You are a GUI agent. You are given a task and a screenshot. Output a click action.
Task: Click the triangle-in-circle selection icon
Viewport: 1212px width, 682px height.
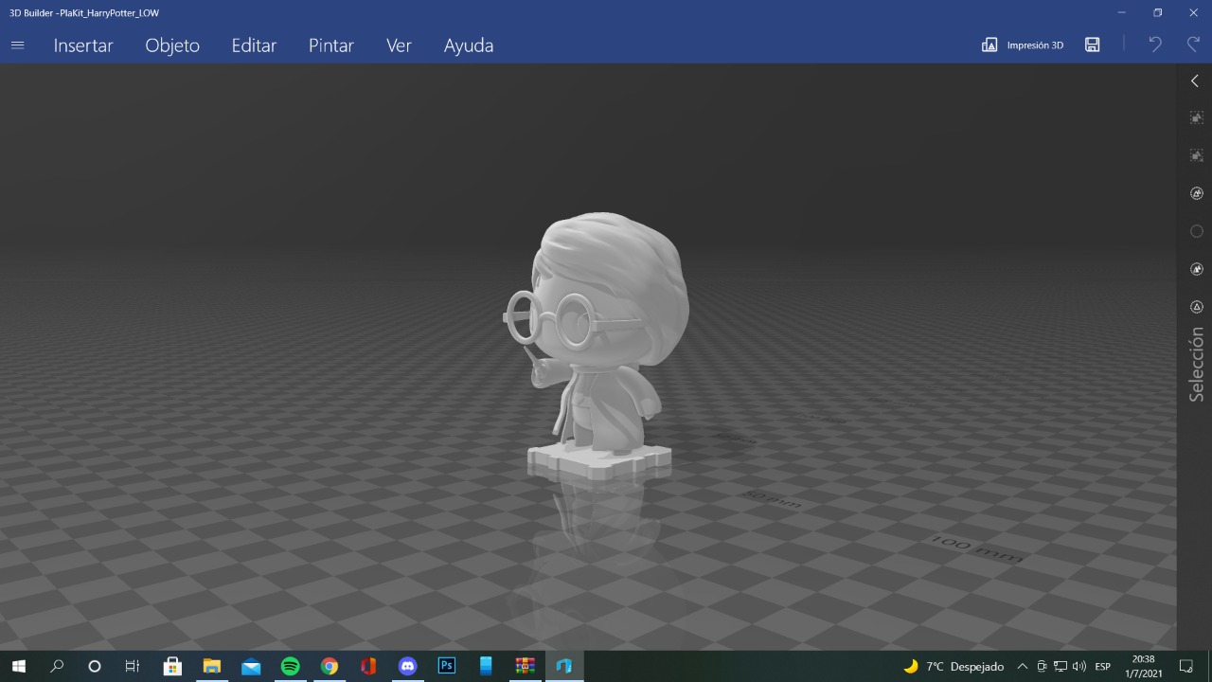tap(1197, 307)
